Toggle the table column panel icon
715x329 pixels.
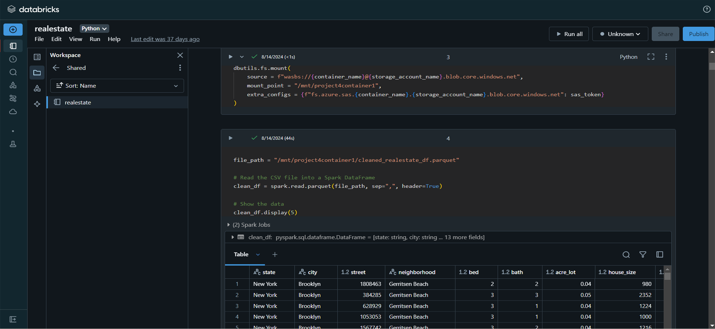(x=660, y=254)
